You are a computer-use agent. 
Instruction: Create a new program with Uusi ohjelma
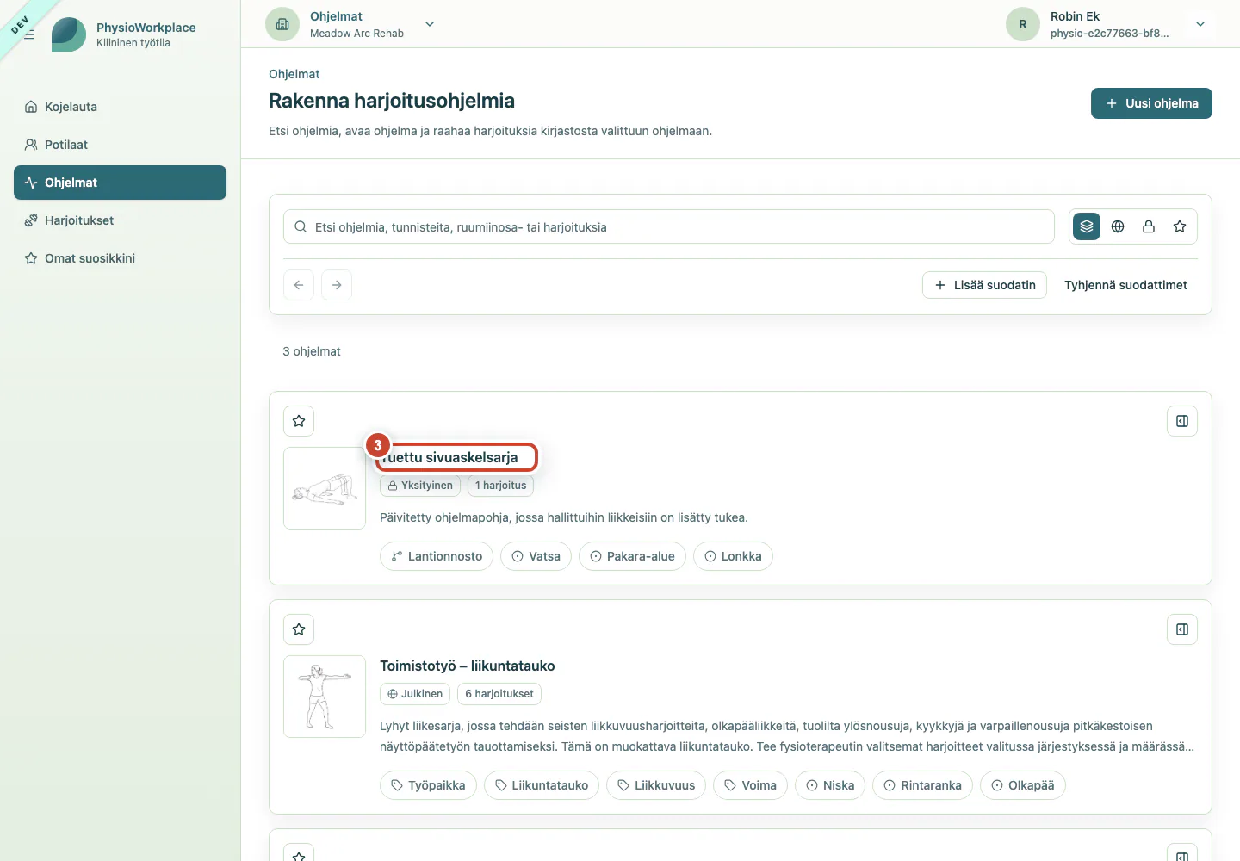coord(1151,103)
